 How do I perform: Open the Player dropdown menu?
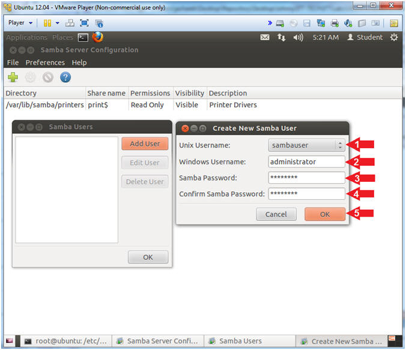click(20, 23)
